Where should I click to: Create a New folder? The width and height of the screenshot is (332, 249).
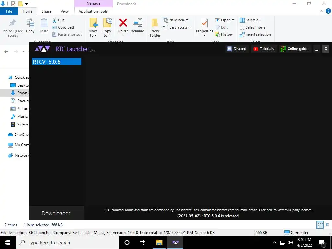[155, 28]
